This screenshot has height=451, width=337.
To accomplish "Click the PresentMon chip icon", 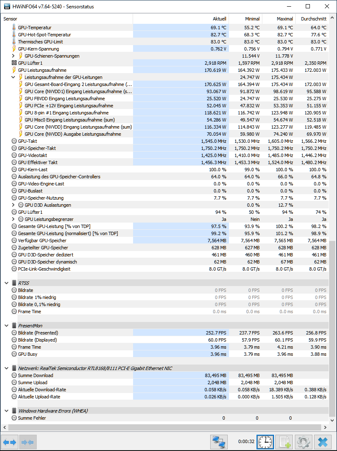I will (x=14, y=326).
